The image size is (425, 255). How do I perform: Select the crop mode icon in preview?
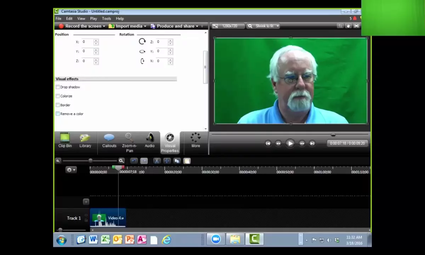click(340, 26)
